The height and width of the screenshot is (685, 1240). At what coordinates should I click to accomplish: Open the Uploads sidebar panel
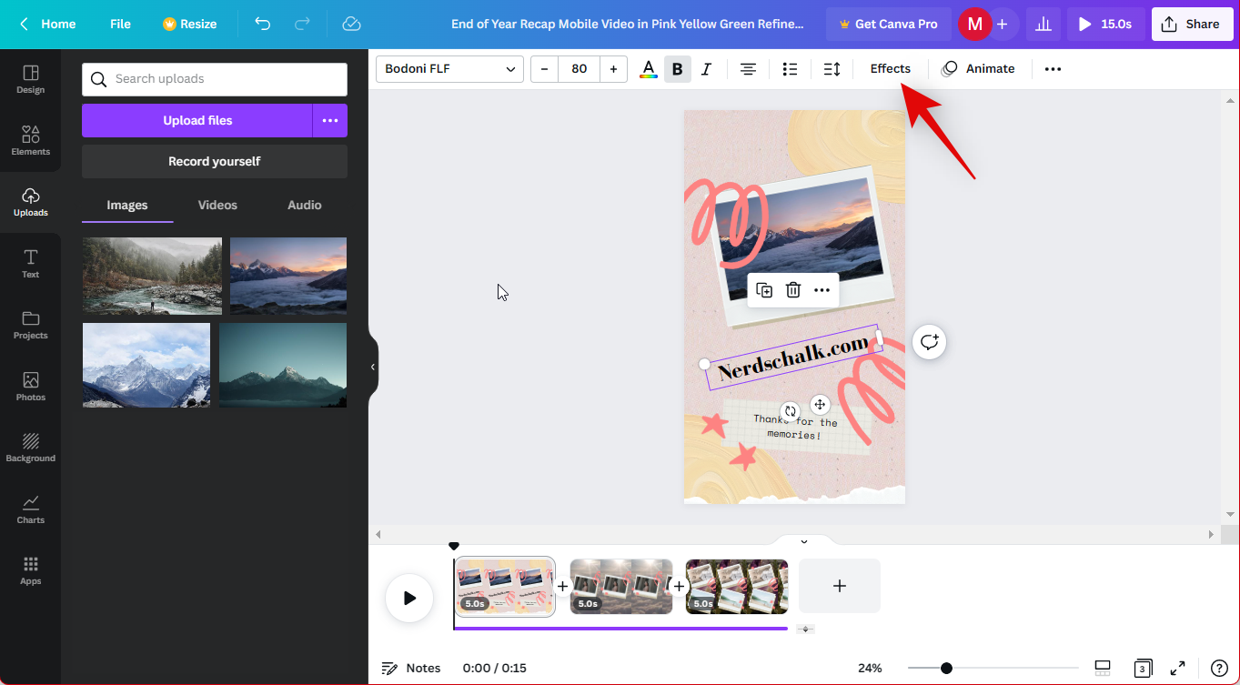click(30, 202)
